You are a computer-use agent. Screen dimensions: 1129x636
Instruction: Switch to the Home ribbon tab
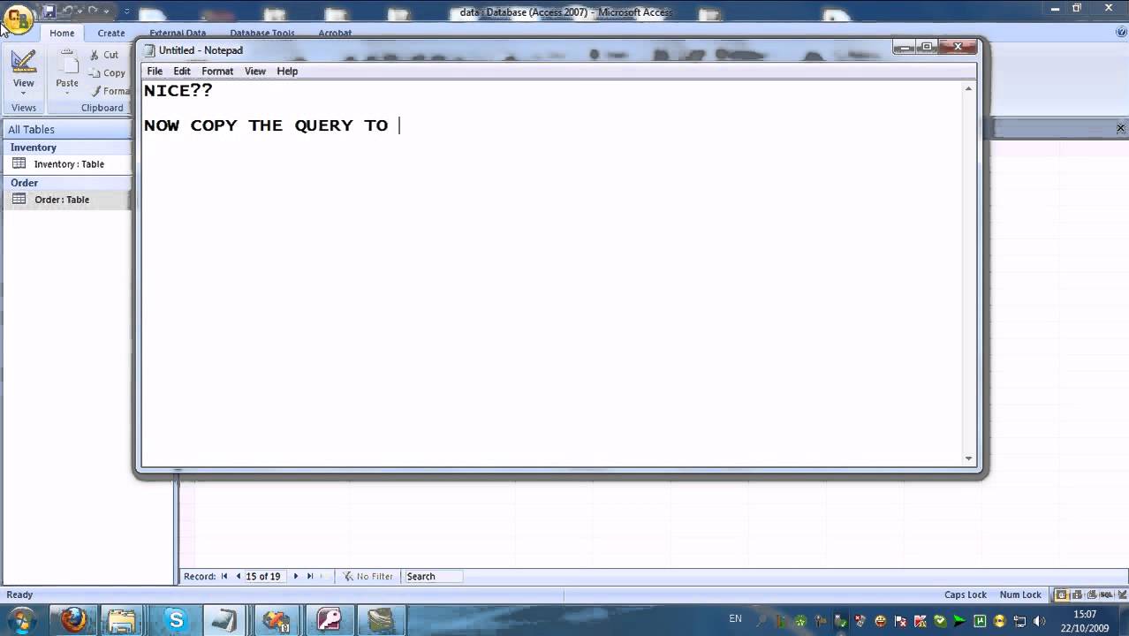pos(62,33)
